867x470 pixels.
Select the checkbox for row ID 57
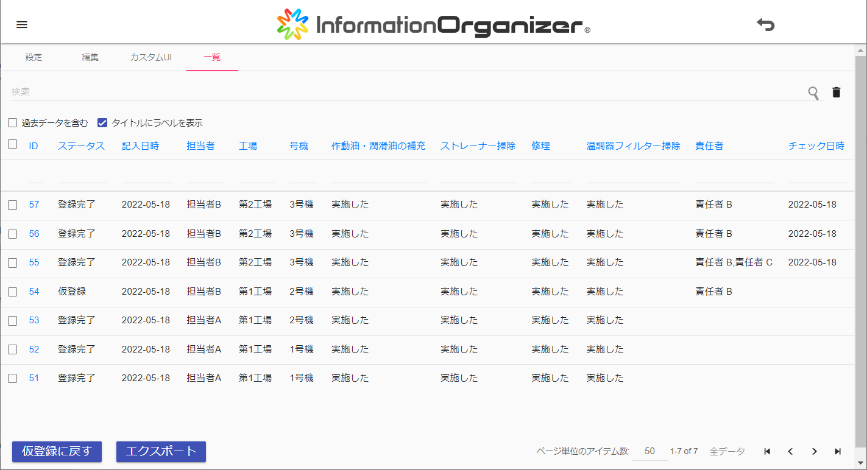(13, 205)
